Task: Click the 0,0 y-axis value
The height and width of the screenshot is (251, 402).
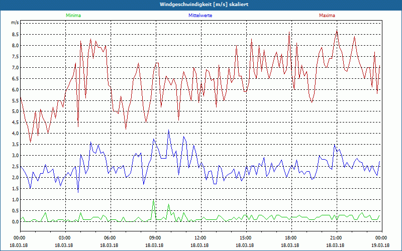Action: pos(15,221)
